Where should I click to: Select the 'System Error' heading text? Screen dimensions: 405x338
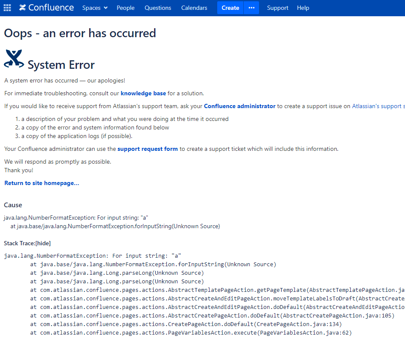[x=61, y=65]
